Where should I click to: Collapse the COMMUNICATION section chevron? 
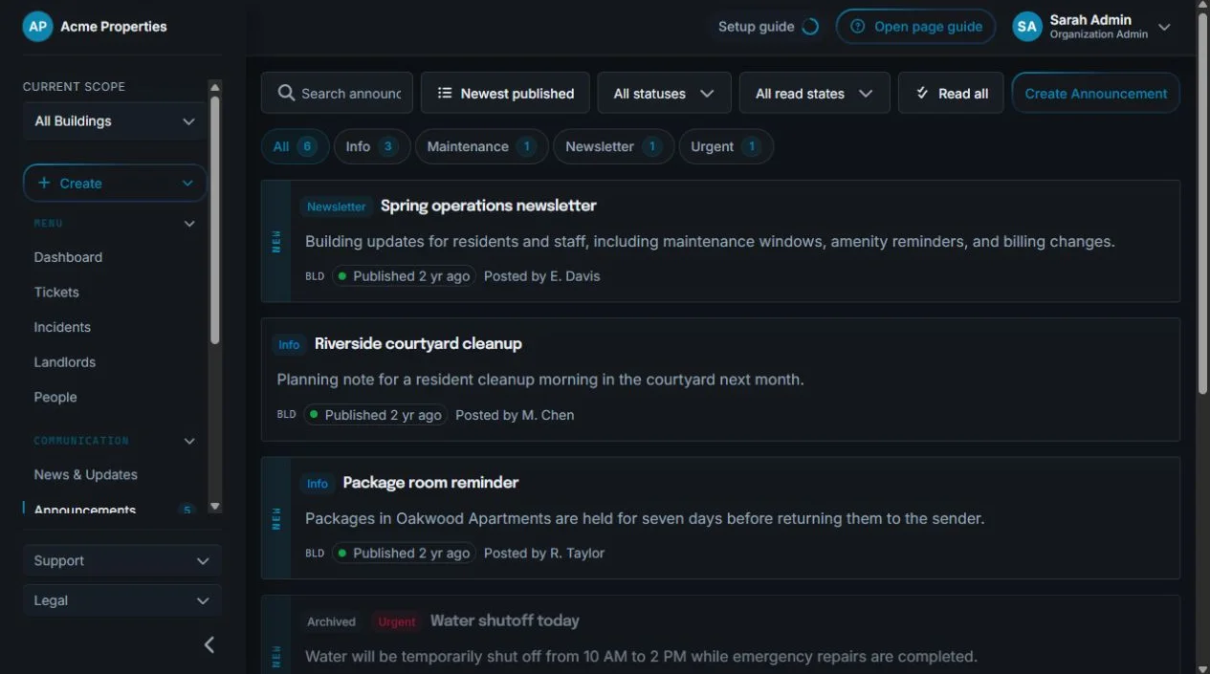click(189, 441)
